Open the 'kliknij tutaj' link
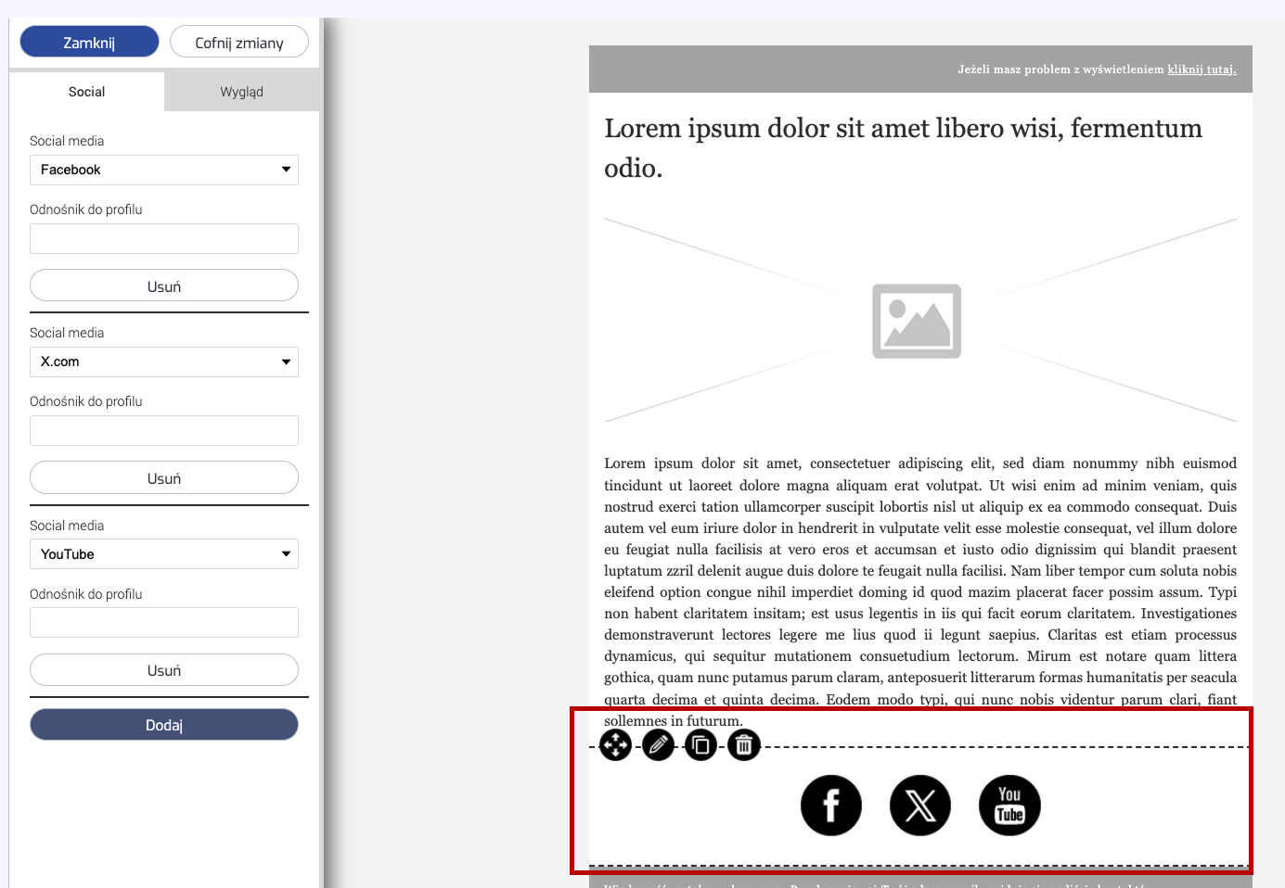Viewport: 1285px width, 888px height. click(1201, 70)
